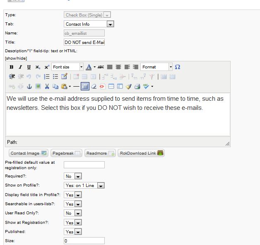Click the Readmore button
Image resolution: width=260 pixels, height=245 pixels.
100,153
